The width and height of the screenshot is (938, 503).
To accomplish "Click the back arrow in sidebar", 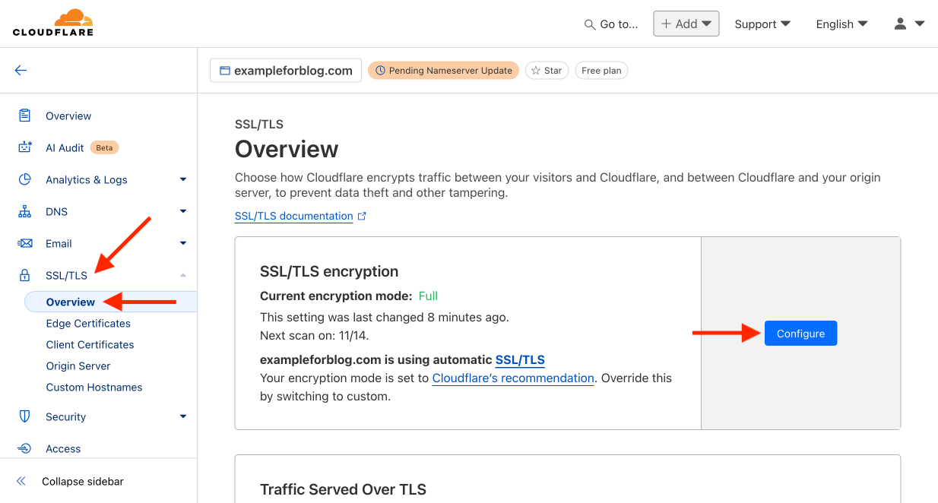I will point(21,71).
